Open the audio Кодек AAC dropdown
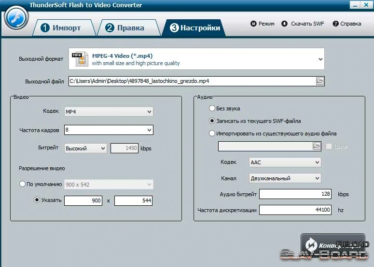The image size is (374, 267). point(285,162)
